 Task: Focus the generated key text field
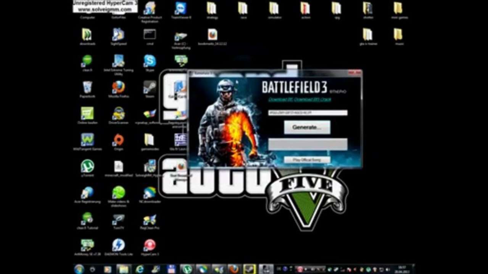[308, 113]
